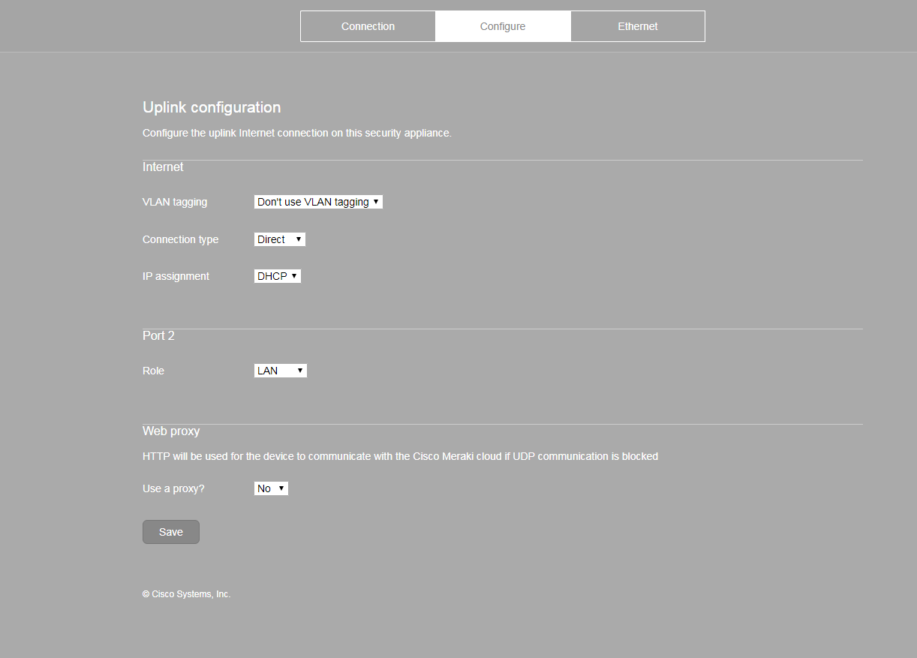
Task: Expand the "Don't use VLAN tagging" dropdown
Action: point(318,202)
